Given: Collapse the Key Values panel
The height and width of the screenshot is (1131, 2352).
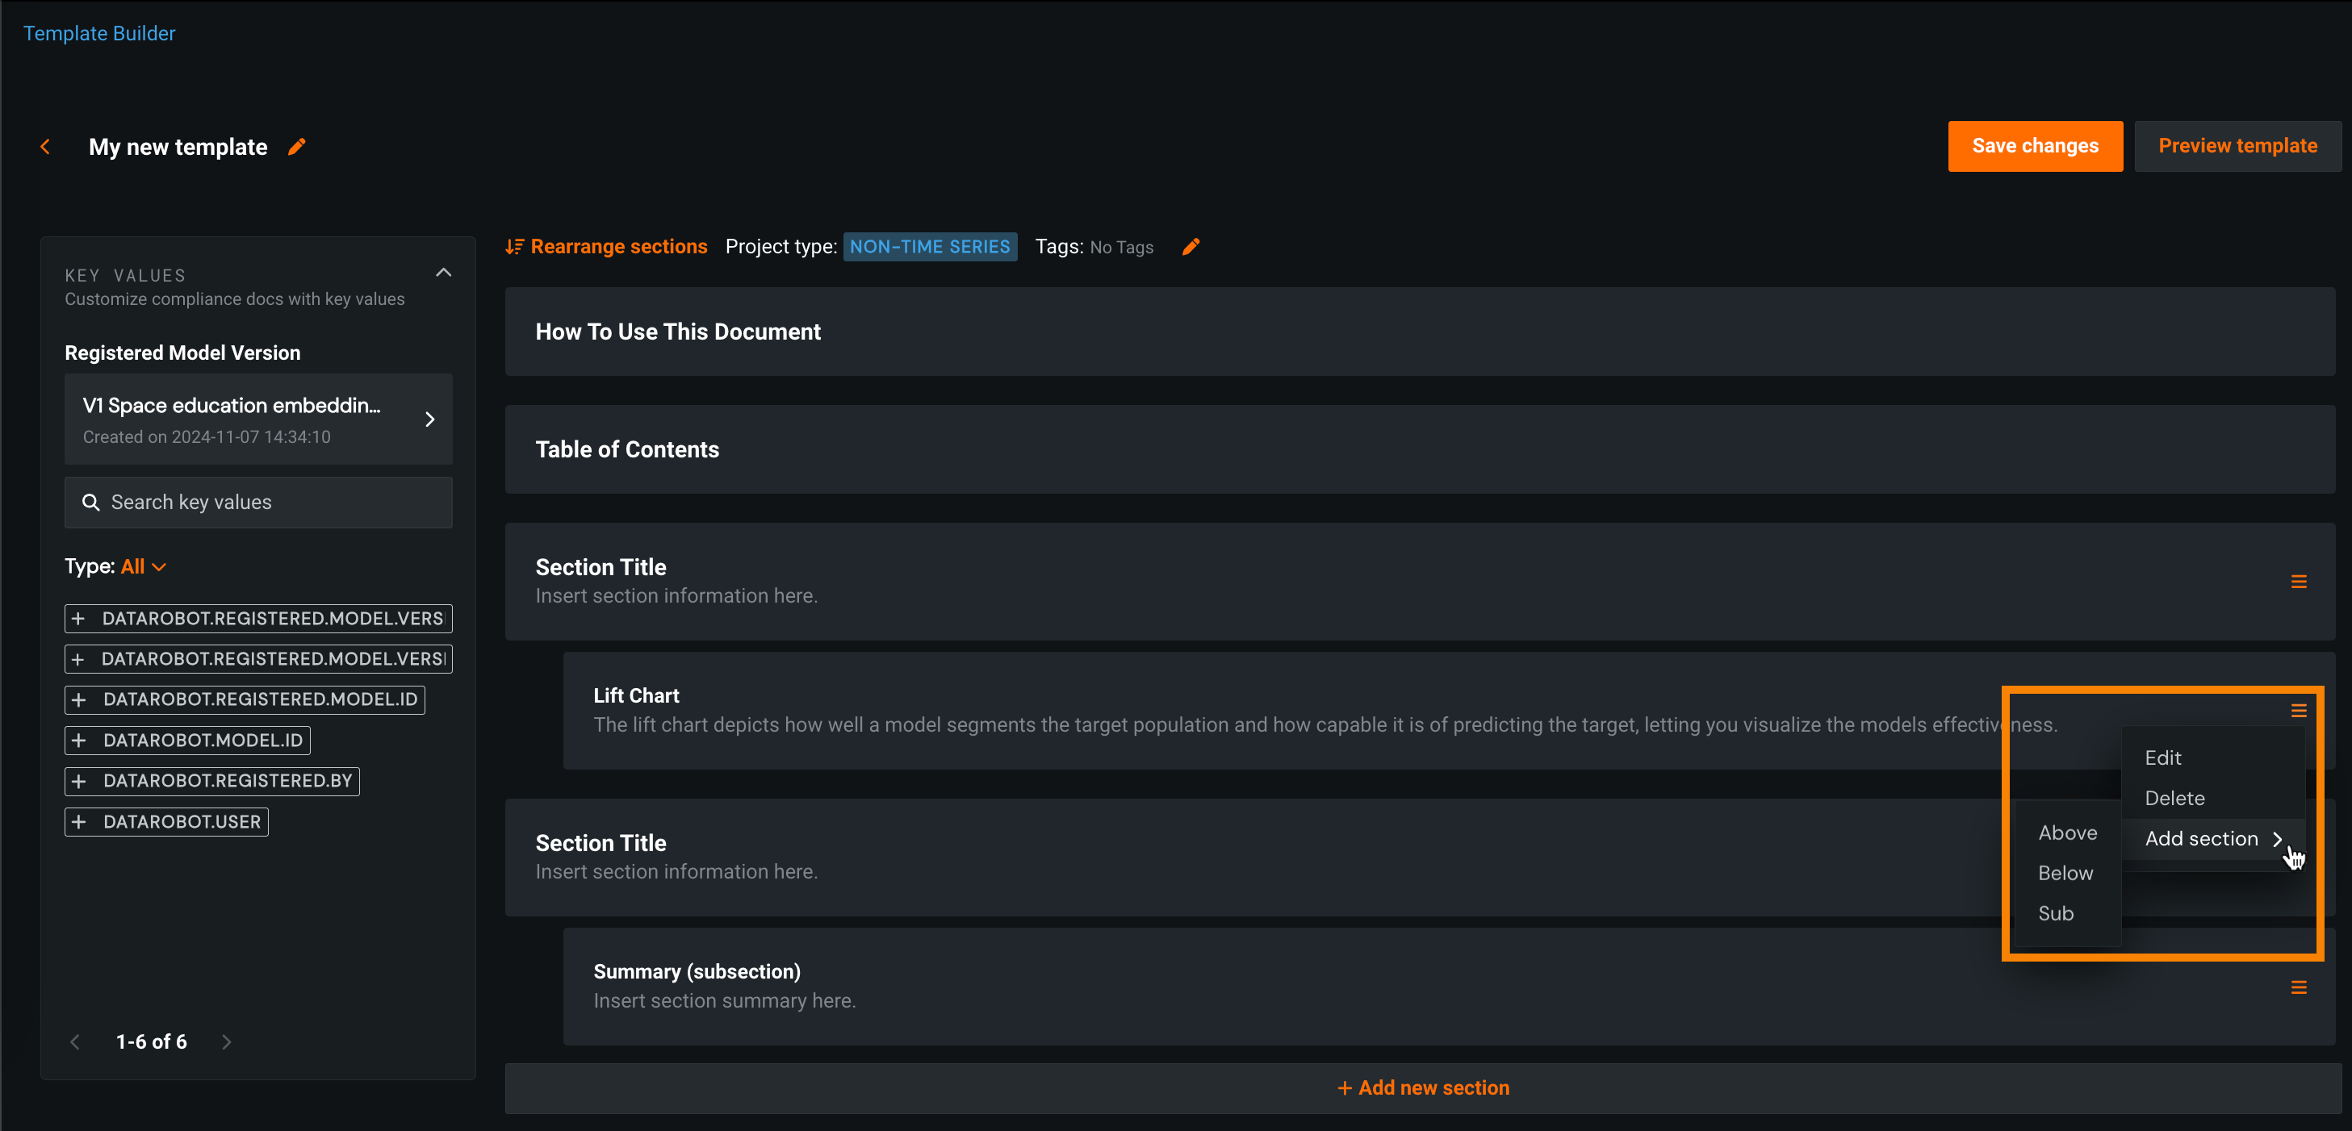Looking at the screenshot, I should (x=444, y=273).
